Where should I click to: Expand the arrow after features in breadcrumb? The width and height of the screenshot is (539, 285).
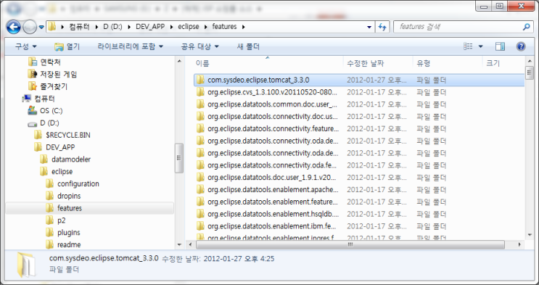point(243,27)
